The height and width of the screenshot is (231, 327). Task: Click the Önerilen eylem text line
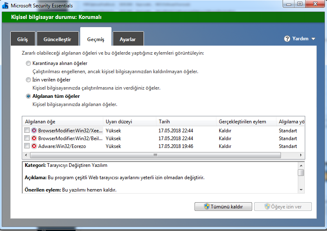(70, 190)
